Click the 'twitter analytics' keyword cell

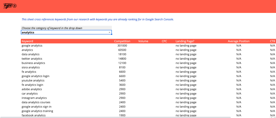32,59
